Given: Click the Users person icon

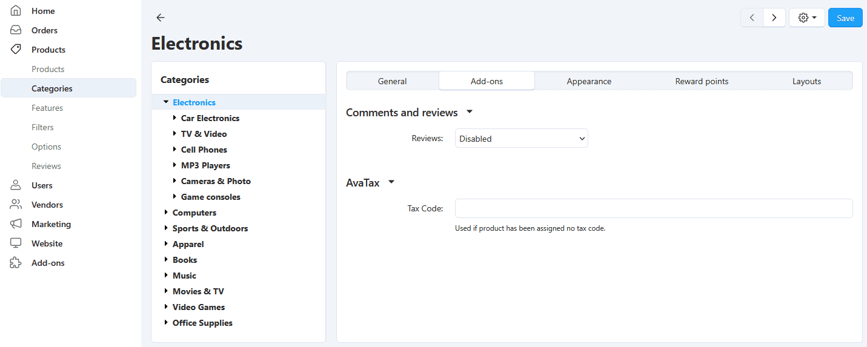Looking at the screenshot, I should (x=16, y=185).
